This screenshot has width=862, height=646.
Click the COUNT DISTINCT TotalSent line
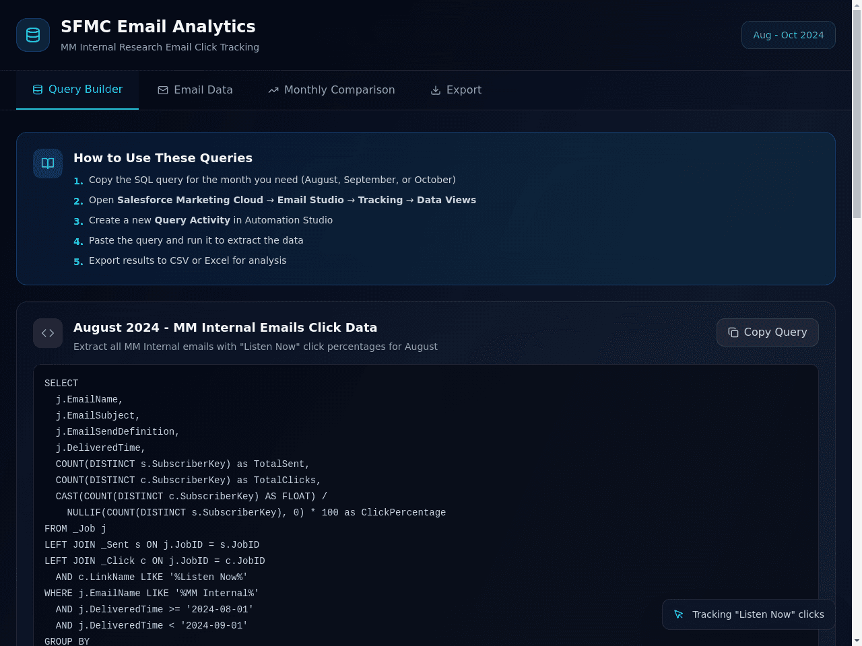click(x=183, y=464)
